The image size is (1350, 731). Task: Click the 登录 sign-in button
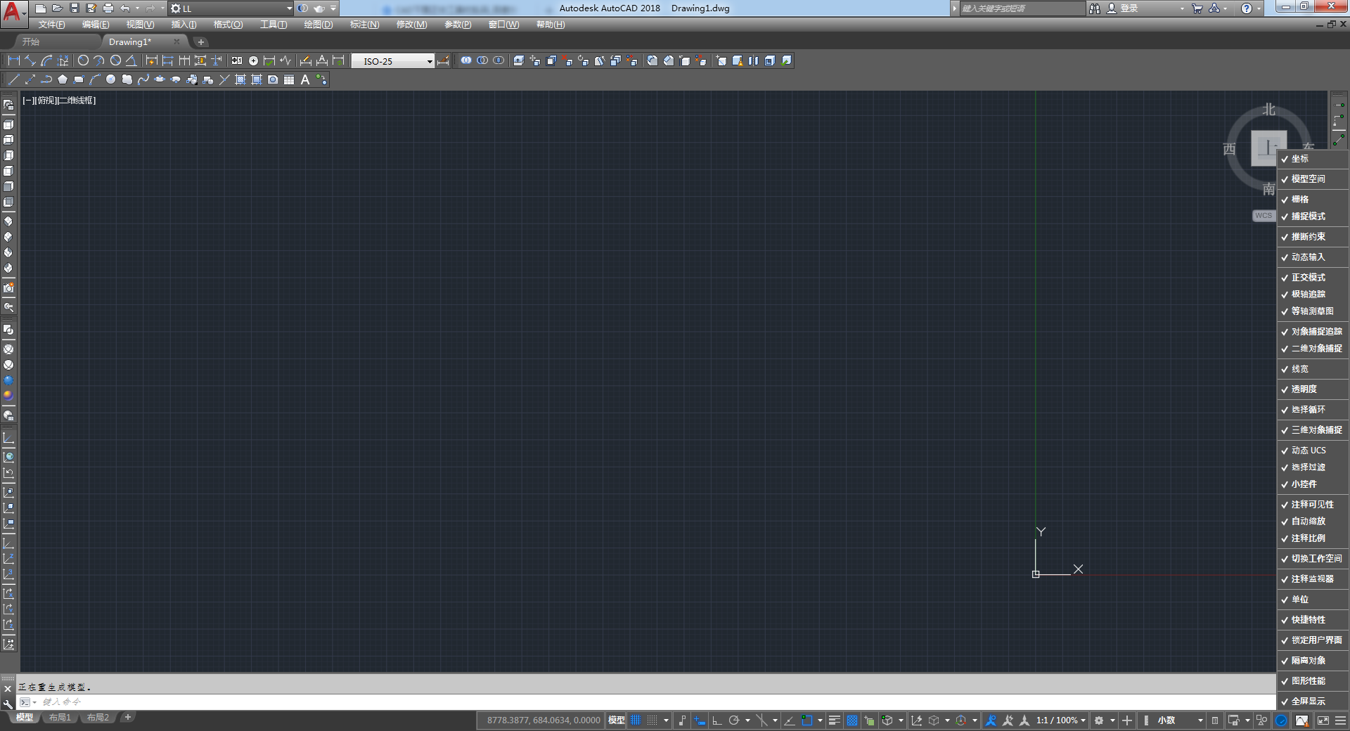tap(1122, 8)
